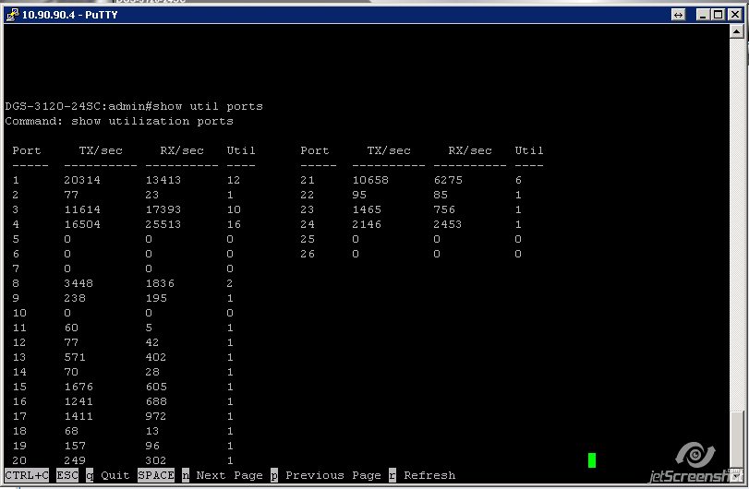749x489 pixels.
Task: Click the Previous Page text in footer
Action: point(333,475)
